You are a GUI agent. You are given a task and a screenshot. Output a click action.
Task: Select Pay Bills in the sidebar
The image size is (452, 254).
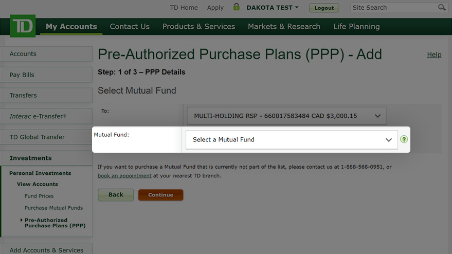point(46,75)
